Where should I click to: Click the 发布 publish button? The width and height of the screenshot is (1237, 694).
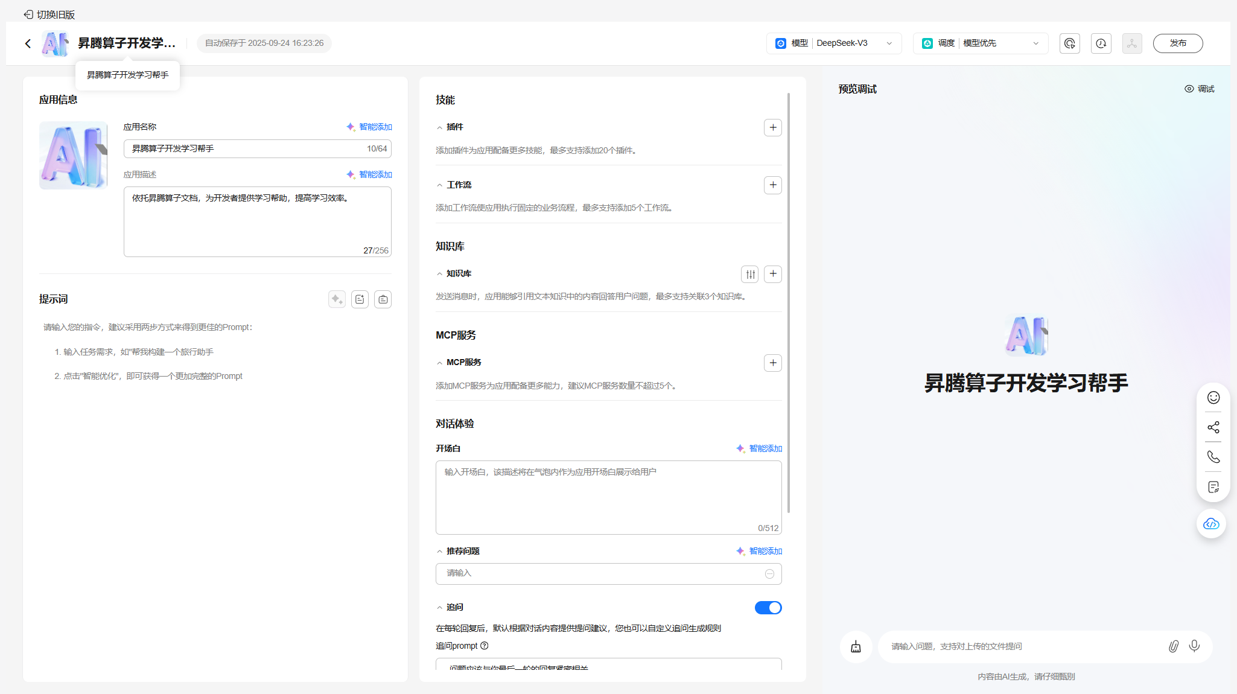click(1177, 43)
